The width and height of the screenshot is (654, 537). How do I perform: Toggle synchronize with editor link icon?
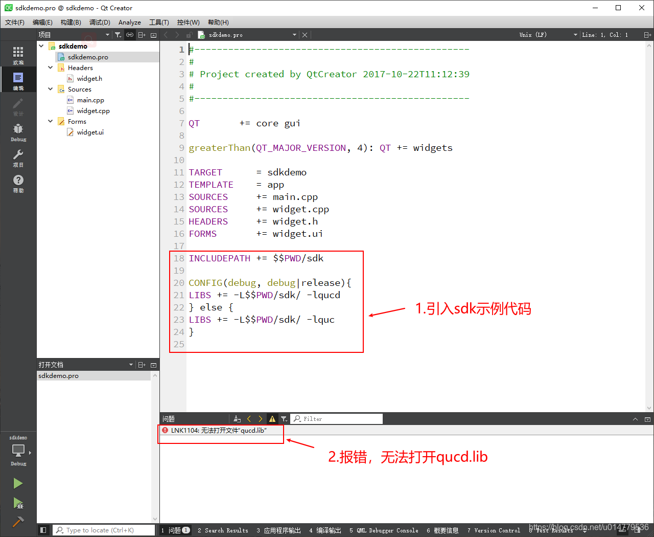pos(130,35)
